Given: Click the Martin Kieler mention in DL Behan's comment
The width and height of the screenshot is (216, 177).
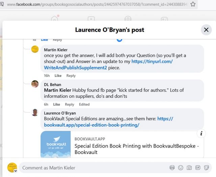Looking at the screenshot, I should pos(57,90).
